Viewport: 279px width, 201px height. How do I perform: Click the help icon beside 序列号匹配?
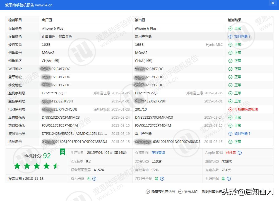pos(162,178)
